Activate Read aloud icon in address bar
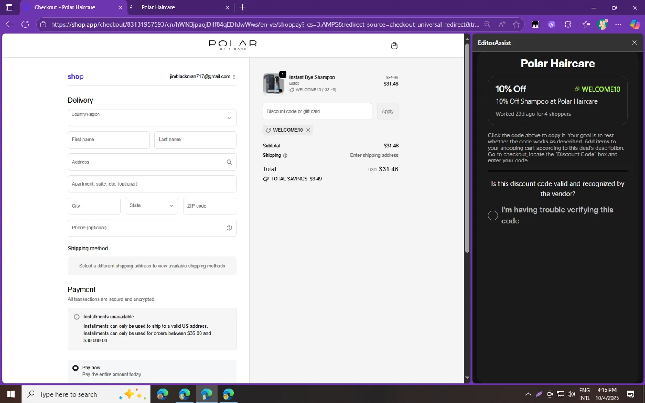The width and height of the screenshot is (645, 403). [x=502, y=24]
